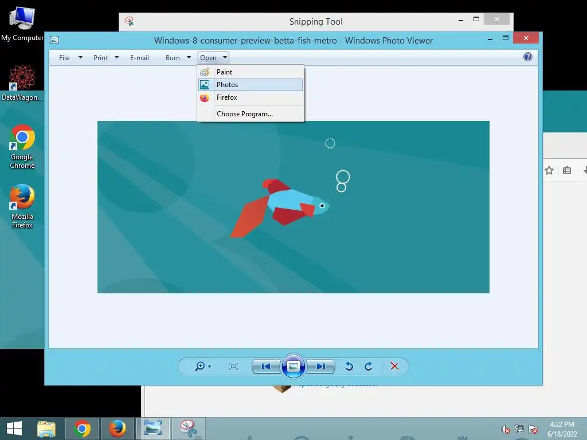
Task: Open File Explorer from the taskbar
Action: point(46,429)
